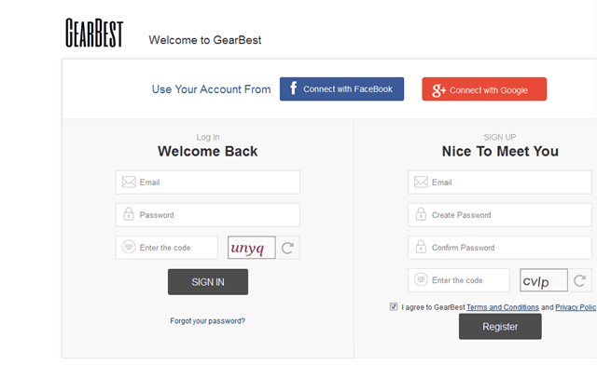The height and width of the screenshot is (365, 597).
Task: Open the Privacy Policy link
Action: coord(576,307)
